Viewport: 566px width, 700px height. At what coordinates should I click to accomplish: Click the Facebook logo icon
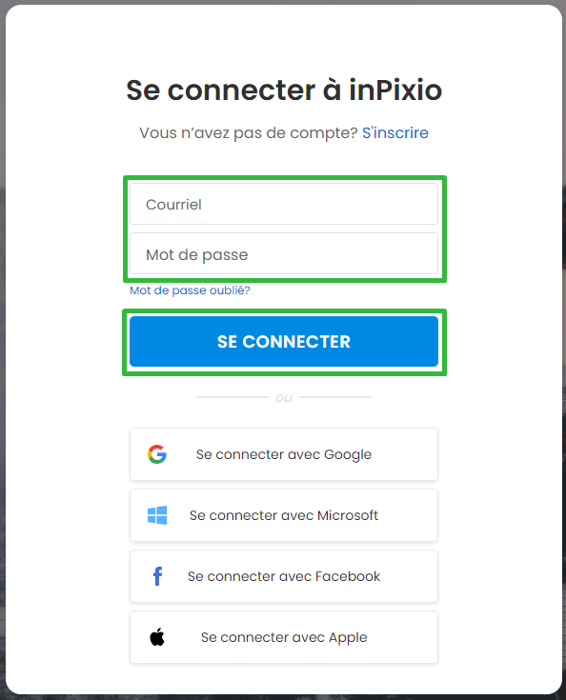coord(157,576)
